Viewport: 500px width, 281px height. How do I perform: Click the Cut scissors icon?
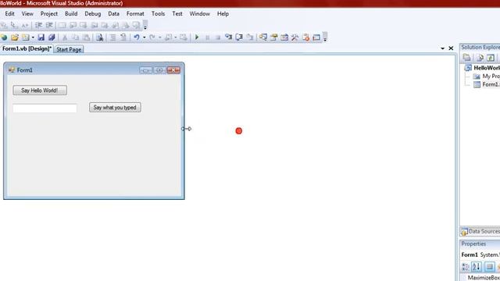tap(65, 37)
